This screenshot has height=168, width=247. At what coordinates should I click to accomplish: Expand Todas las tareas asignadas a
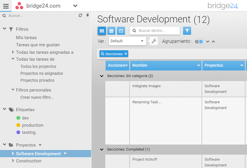(x=13, y=52)
